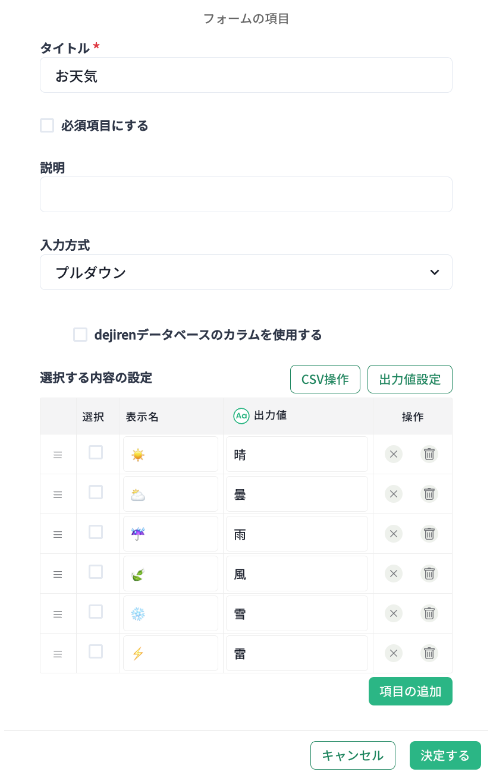Click trash icon for 晴 row
This screenshot has width=490, height=775.
point(429,454)
